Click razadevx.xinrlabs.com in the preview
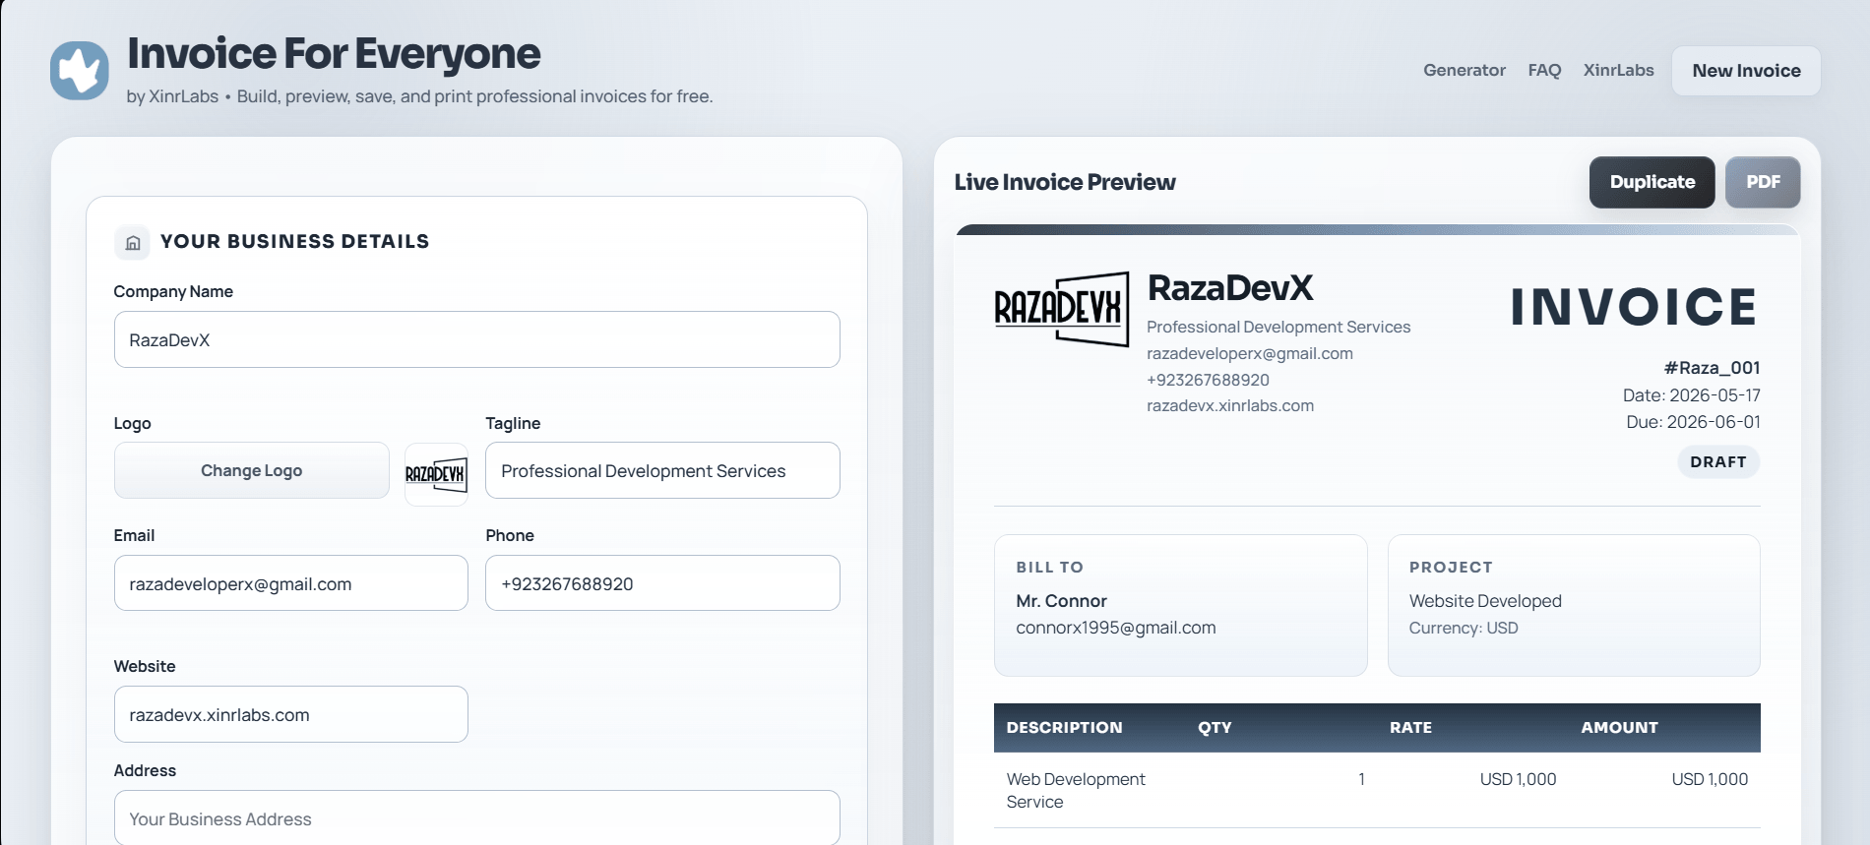Viewport: 1870px width, 845px height. point(1230,405)
